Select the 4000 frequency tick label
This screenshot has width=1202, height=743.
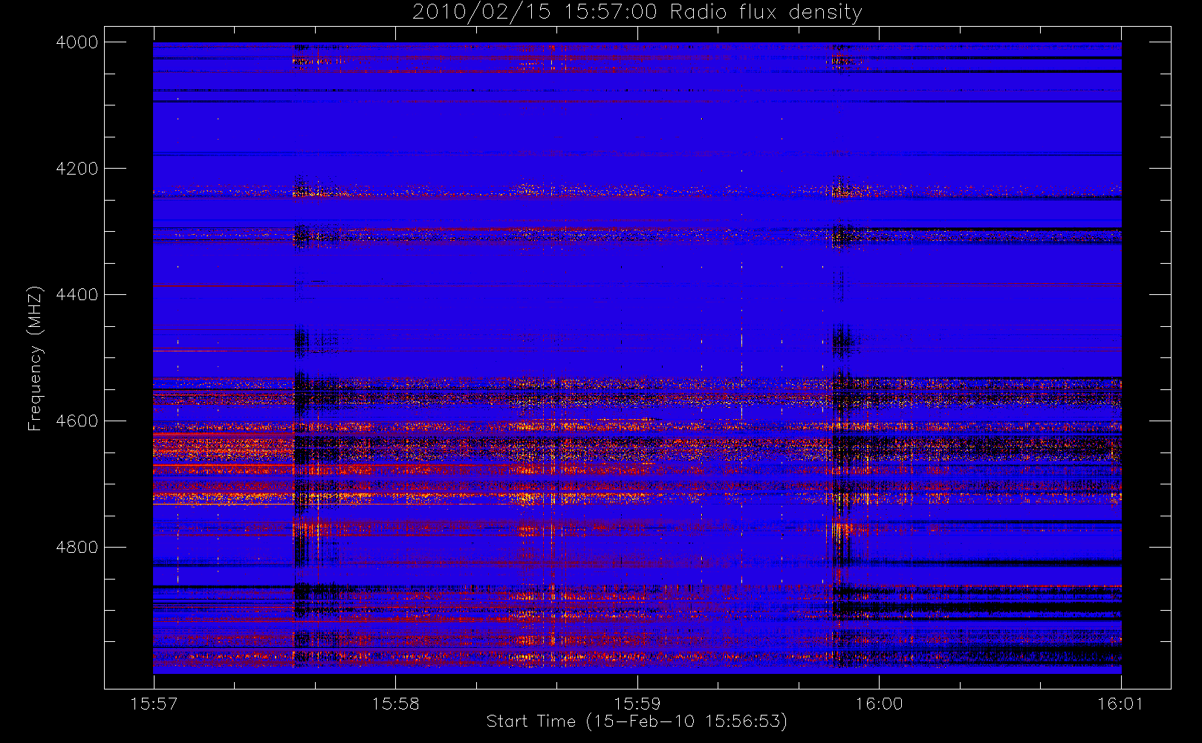click(77, 42)
